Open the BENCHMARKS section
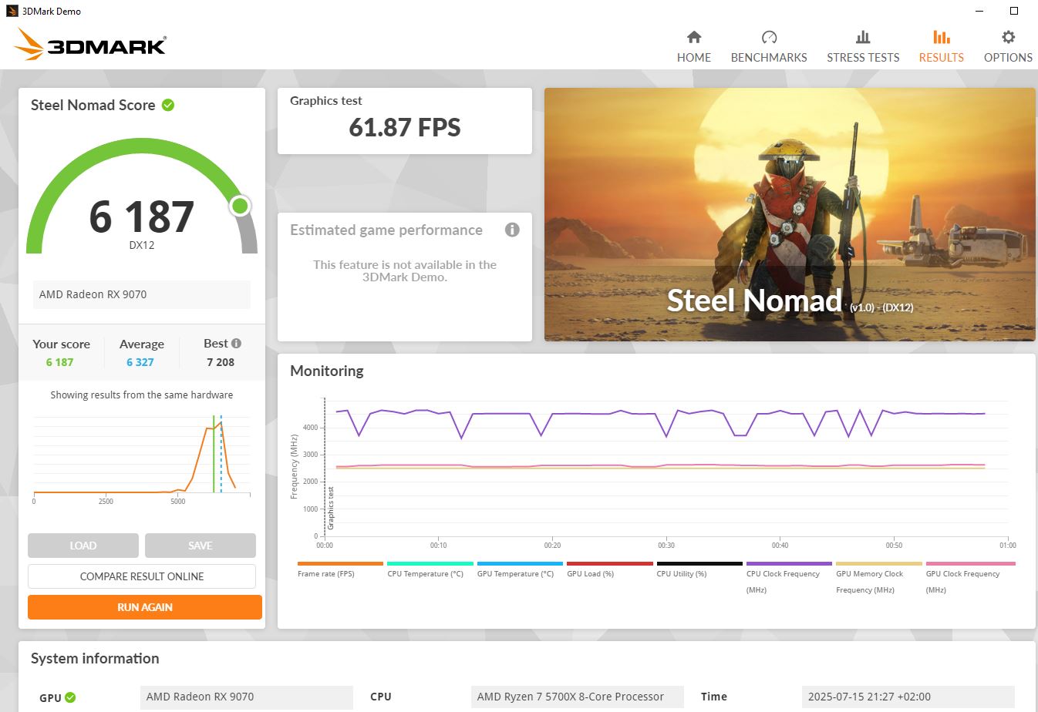Screen dimensions: 1038x712 [x=769, y=46]
